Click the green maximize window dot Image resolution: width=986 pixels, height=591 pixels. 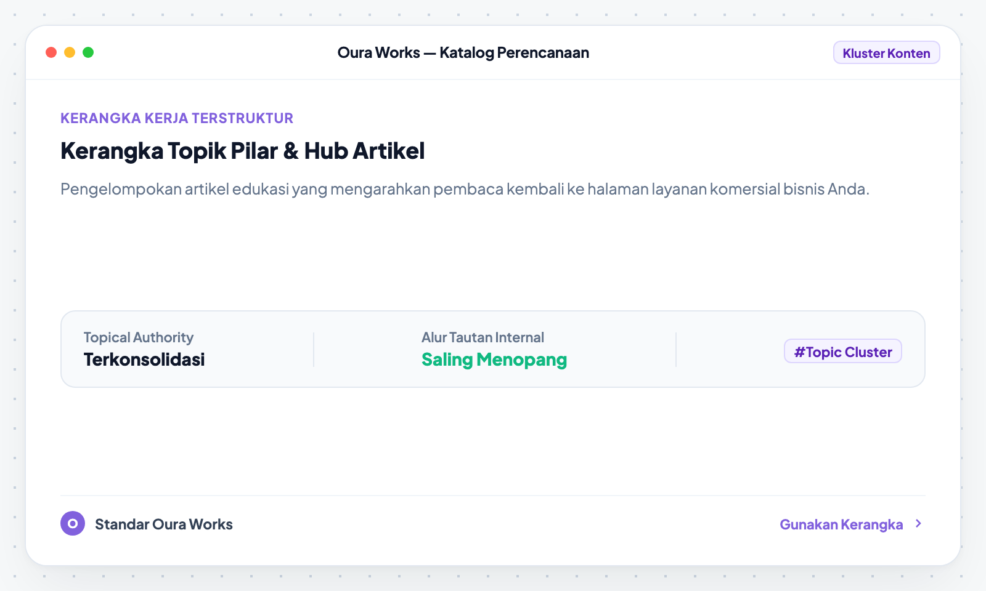pyautogui.click(x=88, y=52)
